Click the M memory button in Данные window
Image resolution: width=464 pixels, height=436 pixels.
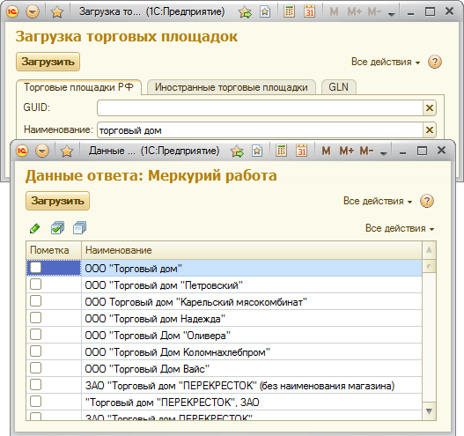pyautogui.click(x=326, y=151)
